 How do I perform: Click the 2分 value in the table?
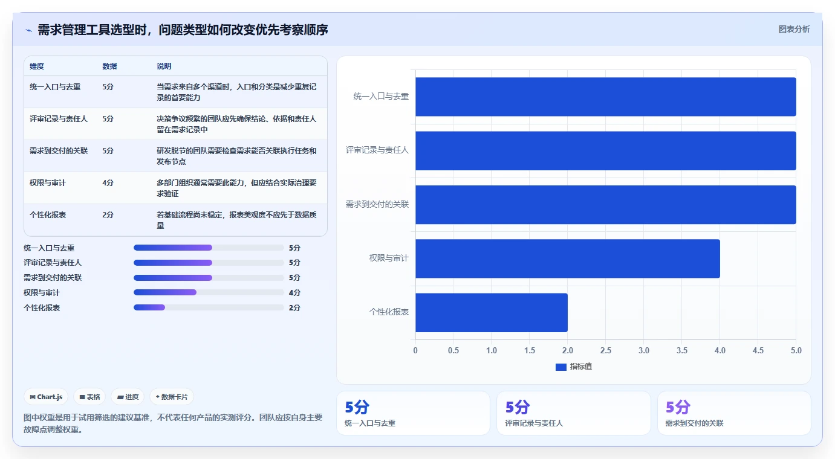pos(108,214)
